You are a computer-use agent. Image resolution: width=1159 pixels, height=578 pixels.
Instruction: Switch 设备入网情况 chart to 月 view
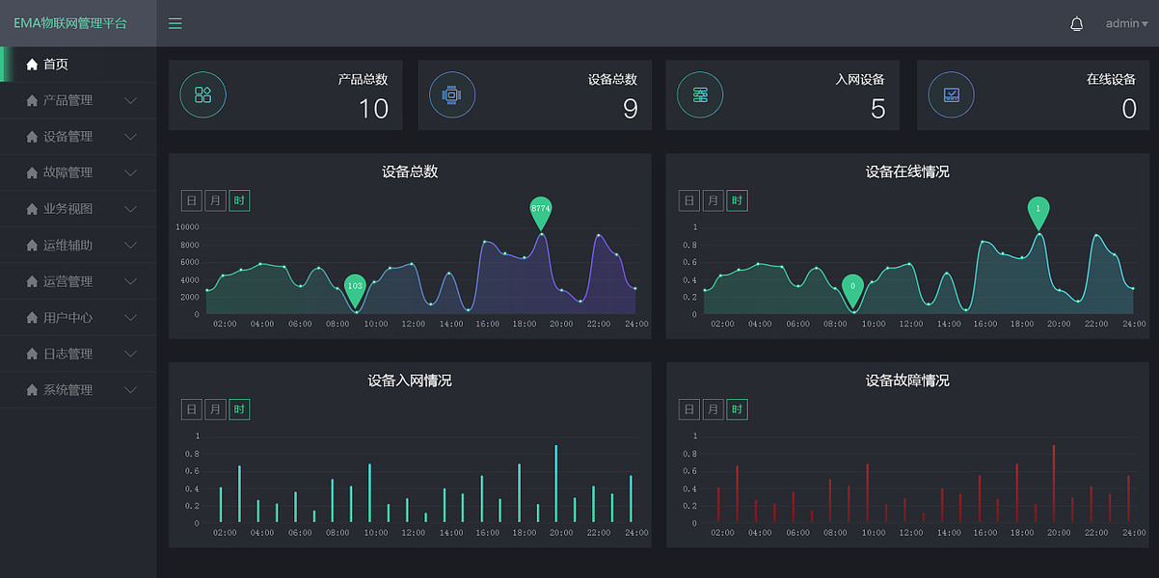215,409
